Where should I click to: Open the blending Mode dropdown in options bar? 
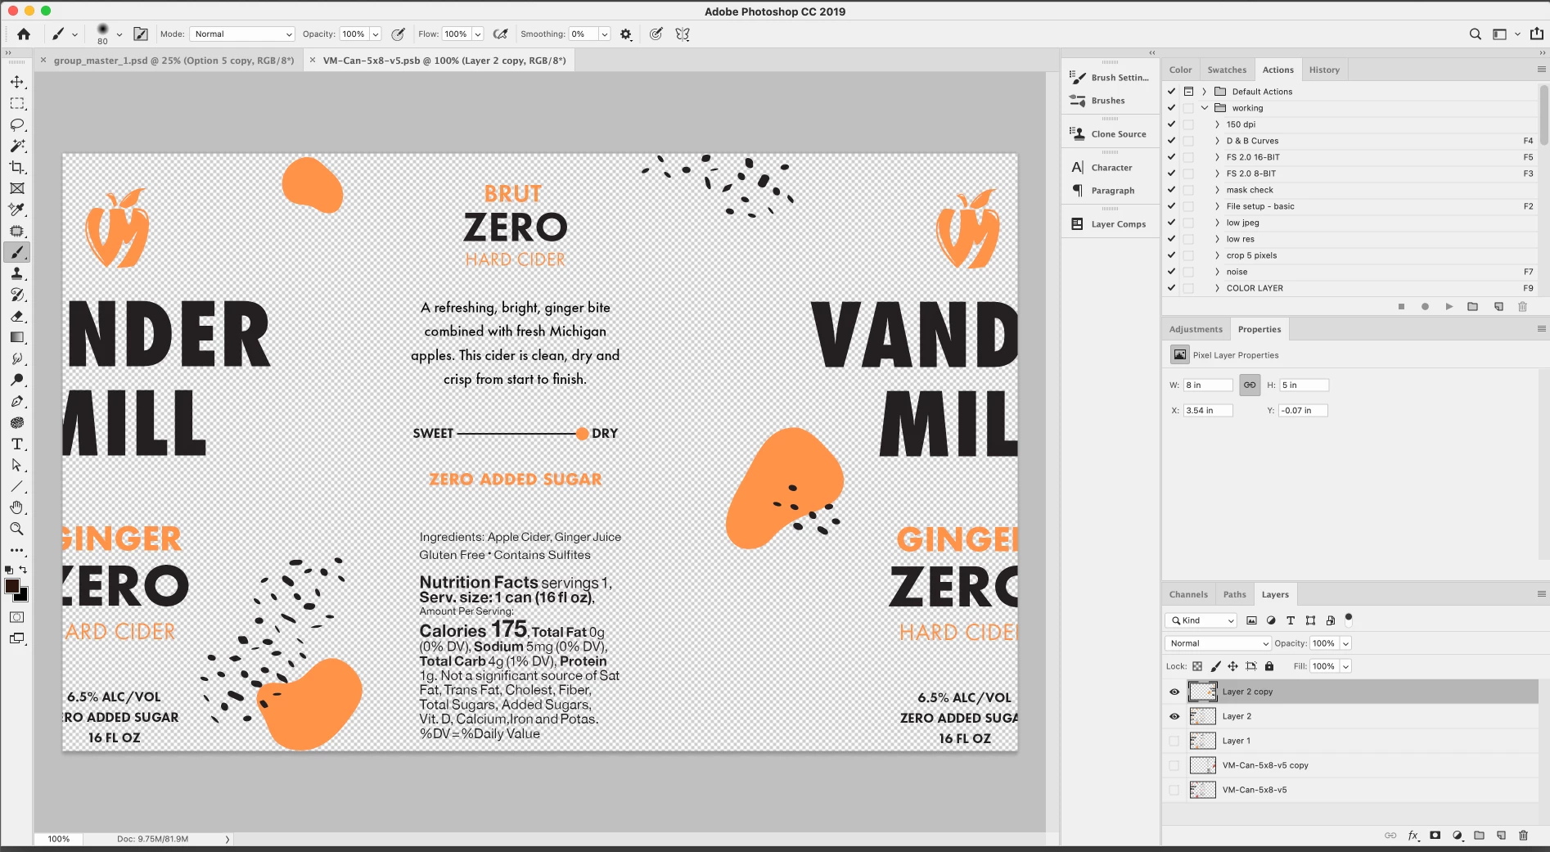[x=241, y=34]
